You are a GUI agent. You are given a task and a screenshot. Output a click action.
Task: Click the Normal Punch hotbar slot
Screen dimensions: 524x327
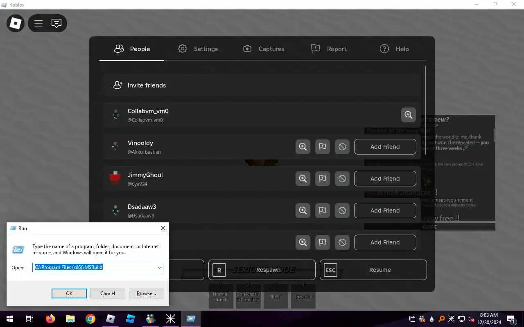221,296
